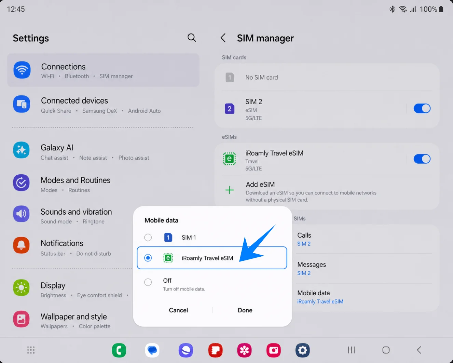Tap the 'SIM cards' section header
The image size is (453, 363).
point(234,57)
